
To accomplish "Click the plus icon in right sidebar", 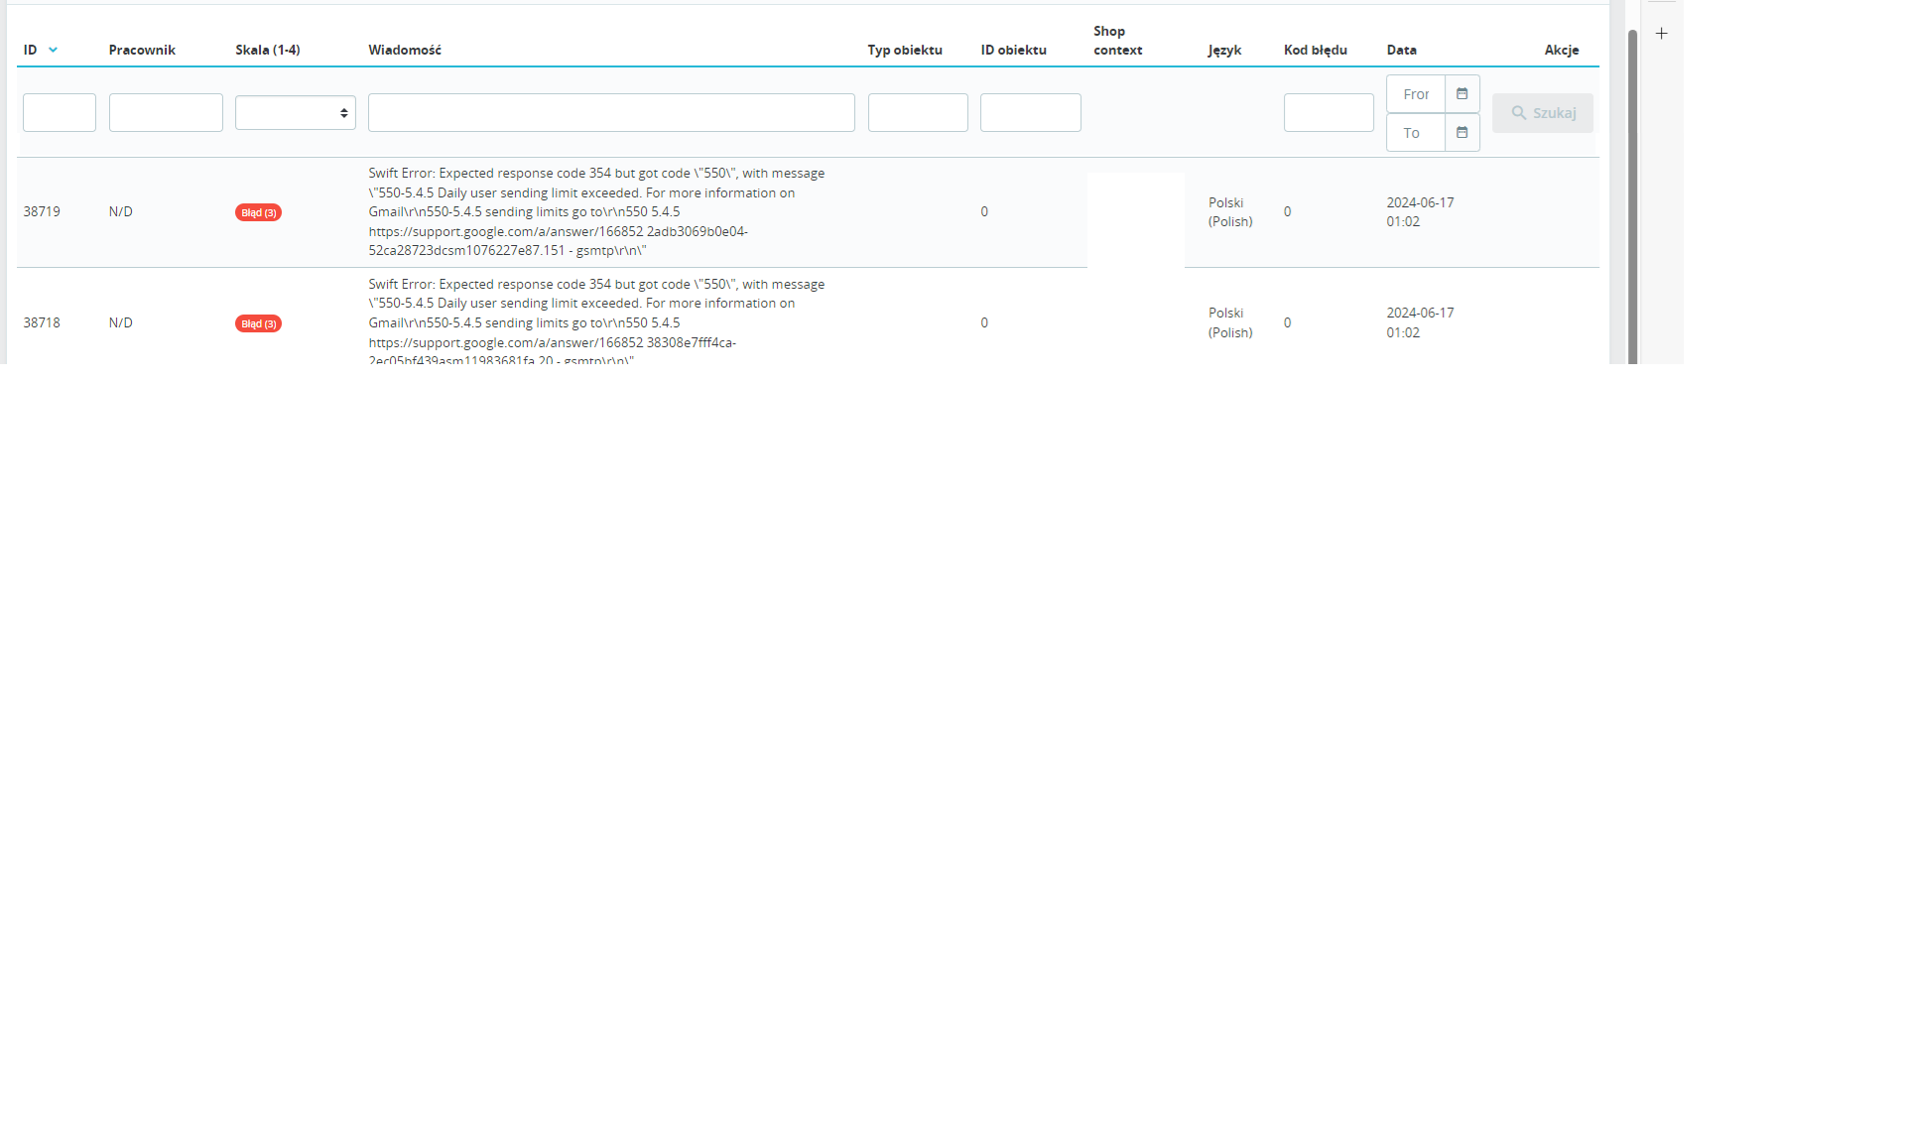I will click(1661, 34).
